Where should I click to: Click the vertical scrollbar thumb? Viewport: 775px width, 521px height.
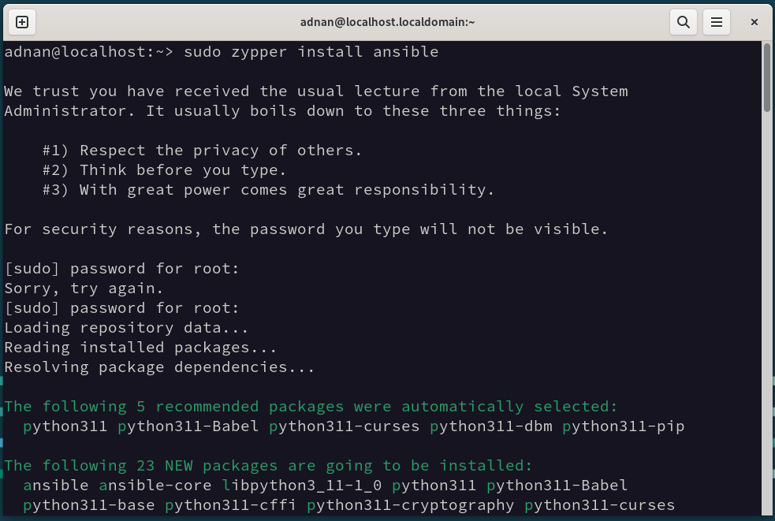(766, 77)
